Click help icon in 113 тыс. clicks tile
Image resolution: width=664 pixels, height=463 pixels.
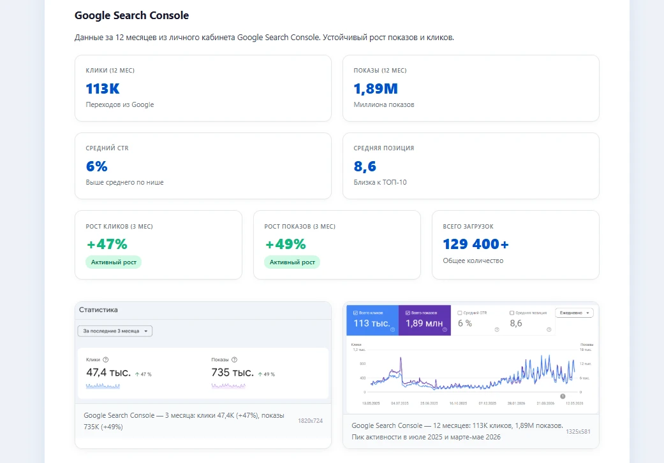point(392,330)
